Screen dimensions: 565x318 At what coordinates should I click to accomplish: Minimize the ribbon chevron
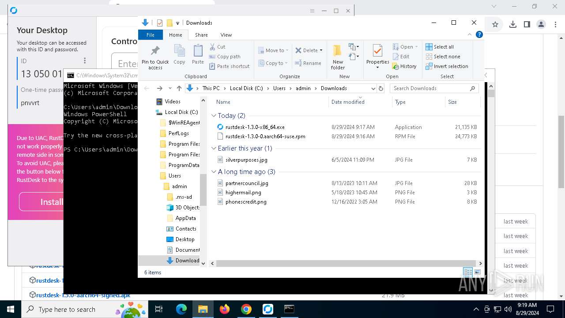[x=470, y=34]
